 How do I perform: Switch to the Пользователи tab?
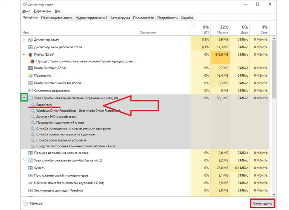coord(143,18)
